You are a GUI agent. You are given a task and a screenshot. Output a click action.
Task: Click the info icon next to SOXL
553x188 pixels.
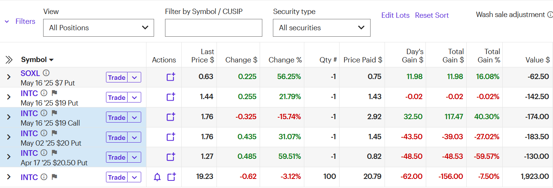pyautogui.click(x=46, y=73)
